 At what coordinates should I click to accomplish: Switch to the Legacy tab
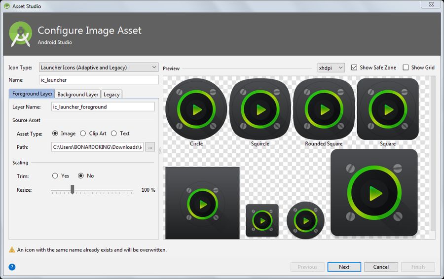pos(111,94)
